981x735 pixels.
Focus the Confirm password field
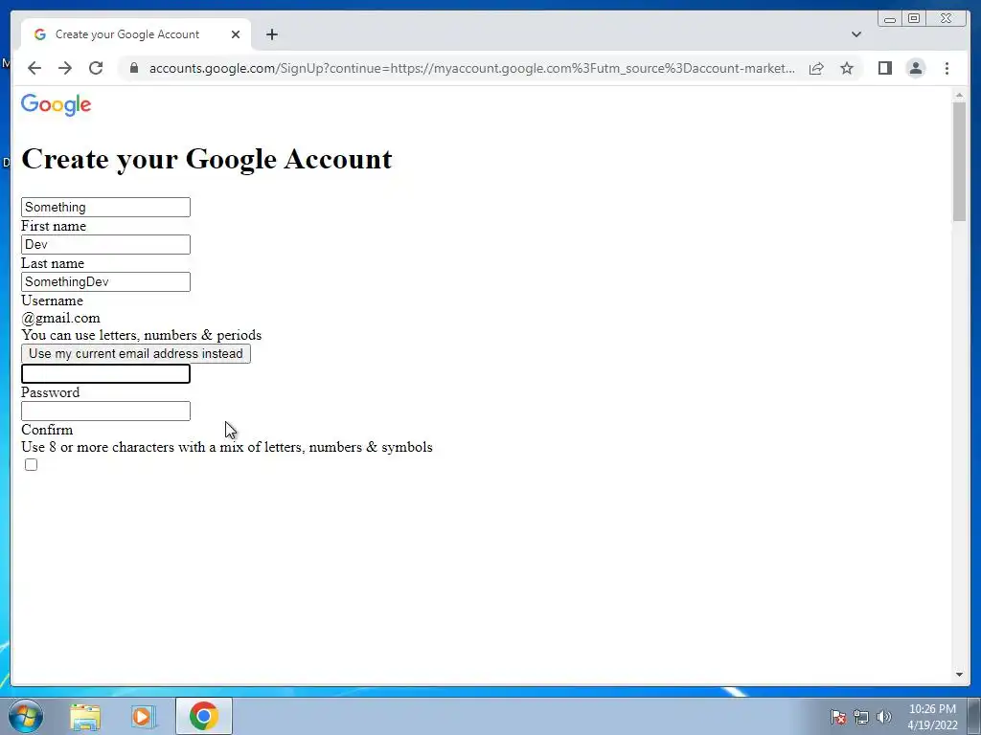pyautogui.click(x=105, y=412)
